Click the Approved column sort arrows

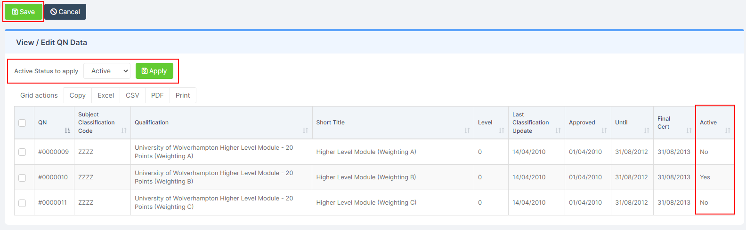pyautogui.click(x=604, y=130)
